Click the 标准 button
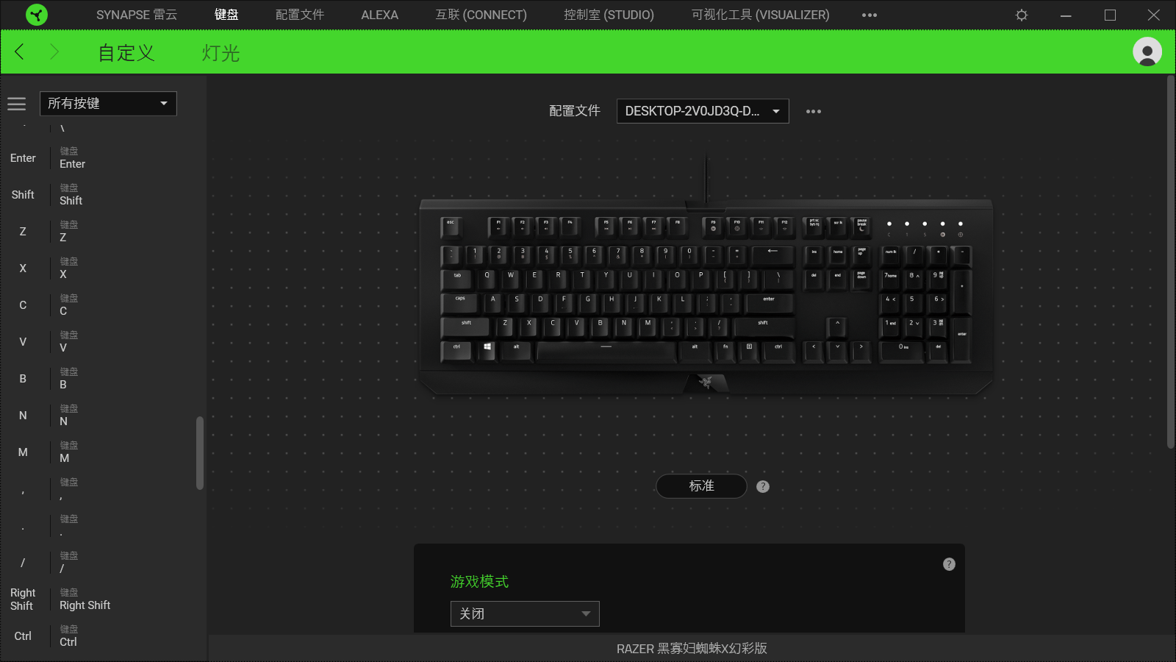The height and width of the screenshot is (662, 1176). [701, 486]
